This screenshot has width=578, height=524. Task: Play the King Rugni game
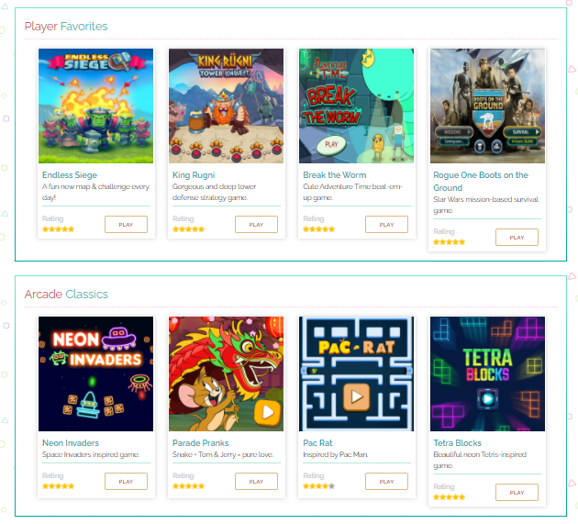coord(256,224)
